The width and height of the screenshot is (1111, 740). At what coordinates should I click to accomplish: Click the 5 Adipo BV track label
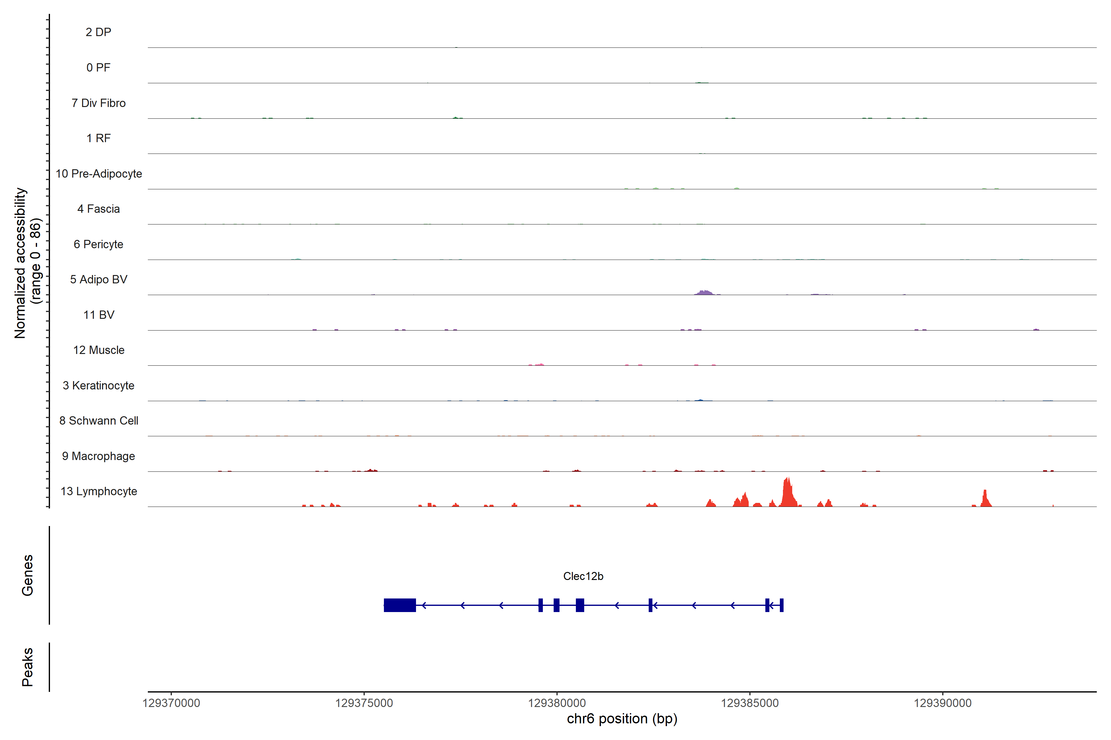tap(99, 279)
